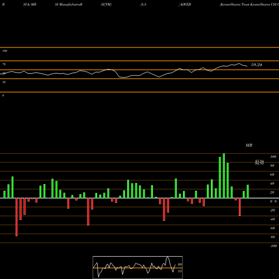Click the MR axis label -100
The image size is (279, 279).
(x=273, y=246)
